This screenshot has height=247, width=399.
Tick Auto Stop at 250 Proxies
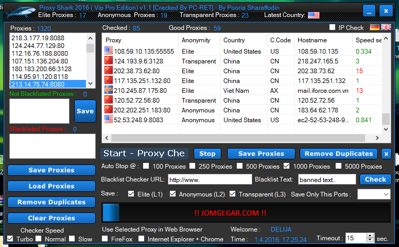coord(193,166)
